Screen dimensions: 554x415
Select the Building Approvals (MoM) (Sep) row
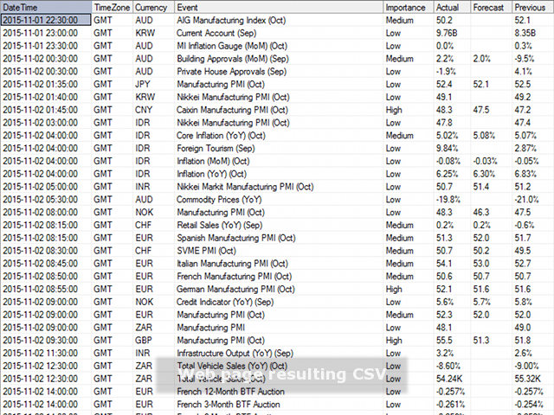pos(277,59)
